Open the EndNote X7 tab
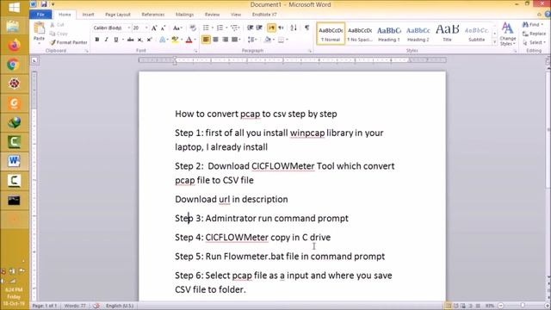This screenshot has width=551, height=310. click(264, 15)
